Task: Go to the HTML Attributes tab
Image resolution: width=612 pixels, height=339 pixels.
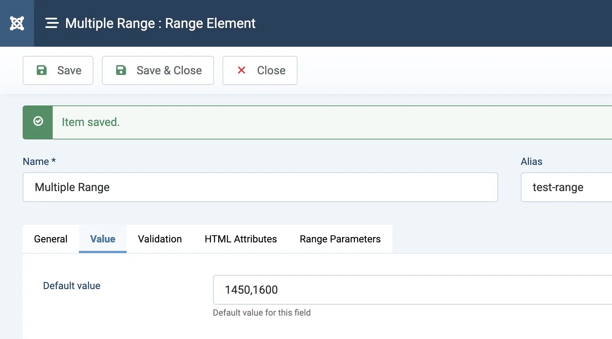Action: click(241, 239)
